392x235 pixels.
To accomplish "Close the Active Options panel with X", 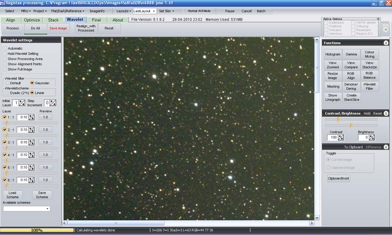I will (378, 19).
